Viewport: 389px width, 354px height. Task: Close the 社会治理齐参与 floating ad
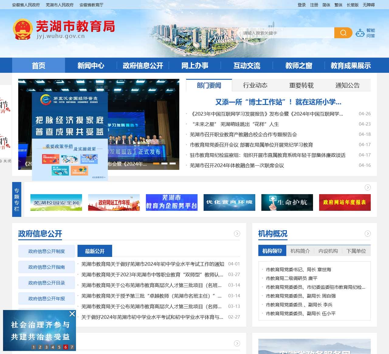[x=72, y=314]
